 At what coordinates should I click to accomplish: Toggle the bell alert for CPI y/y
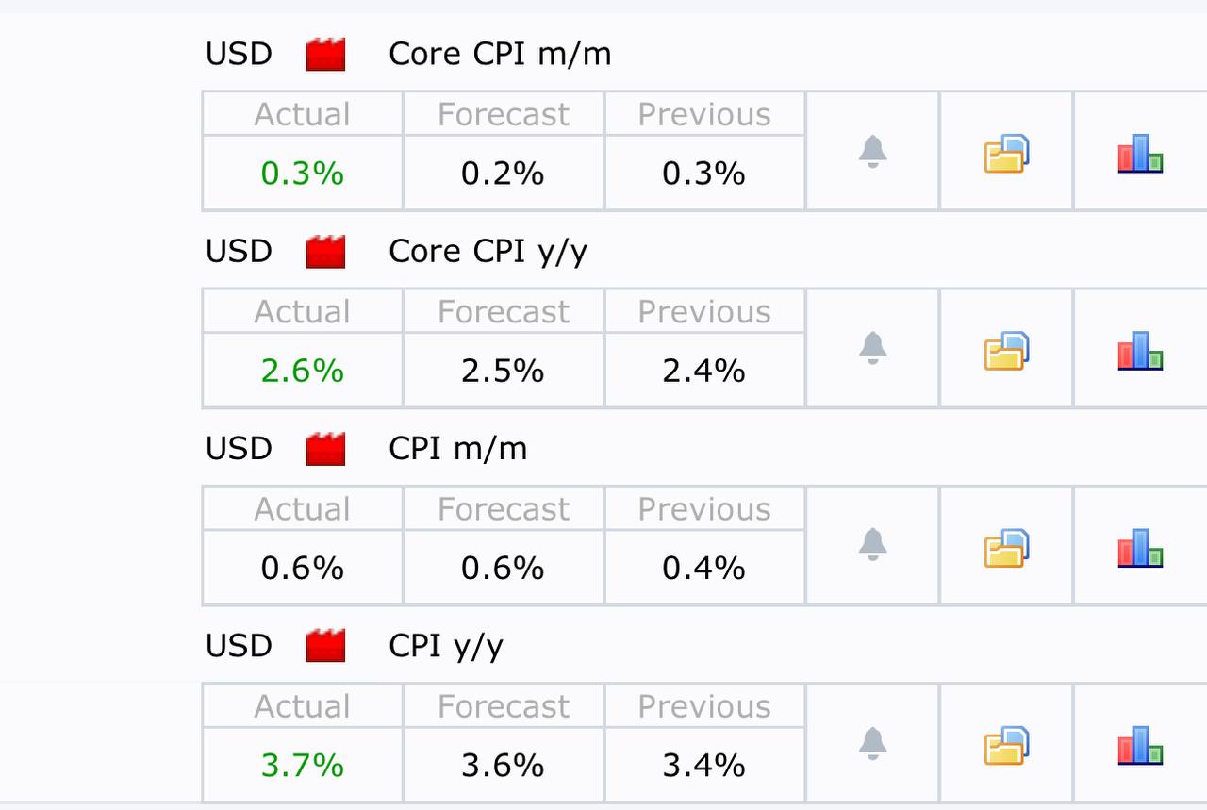pyautogui.click(x=872, y=742)
